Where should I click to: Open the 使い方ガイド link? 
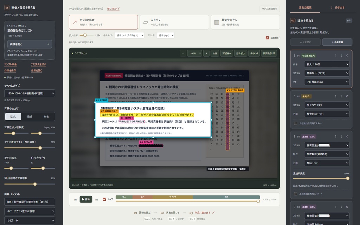[x=114, y=9]
